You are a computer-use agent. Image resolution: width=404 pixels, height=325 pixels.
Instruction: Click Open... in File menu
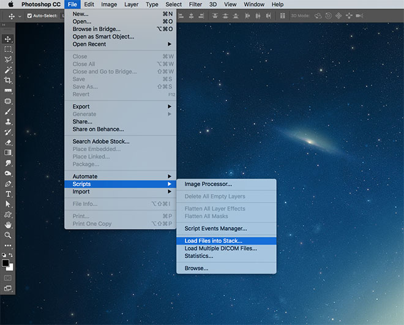[121, 21]
